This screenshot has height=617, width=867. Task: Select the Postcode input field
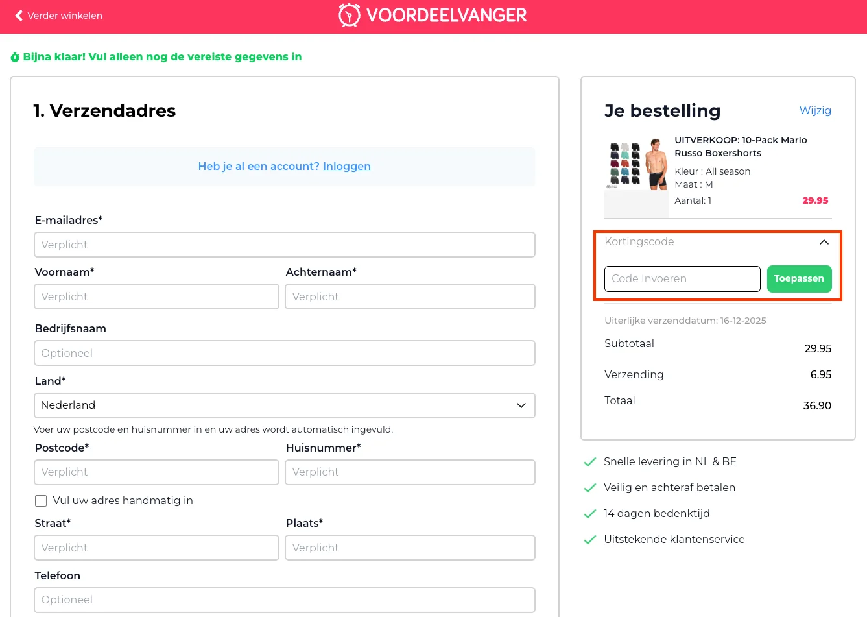pos(156,472)
